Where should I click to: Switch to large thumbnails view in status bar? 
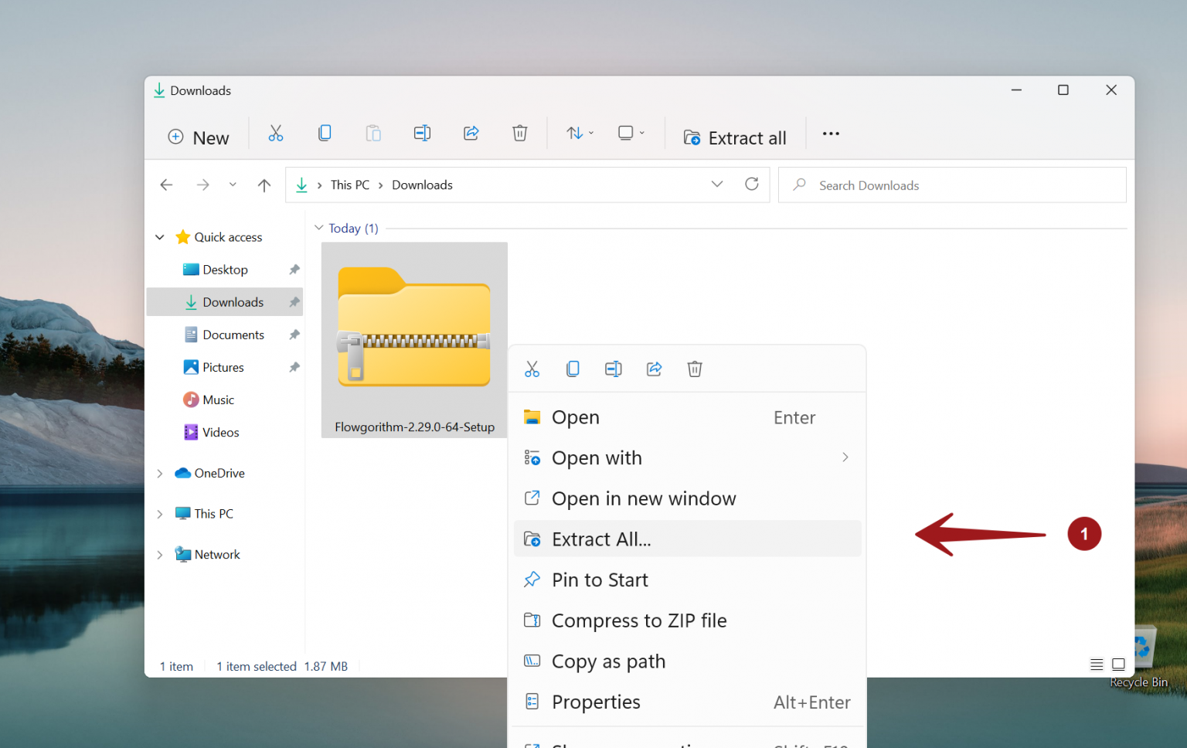1118,665
